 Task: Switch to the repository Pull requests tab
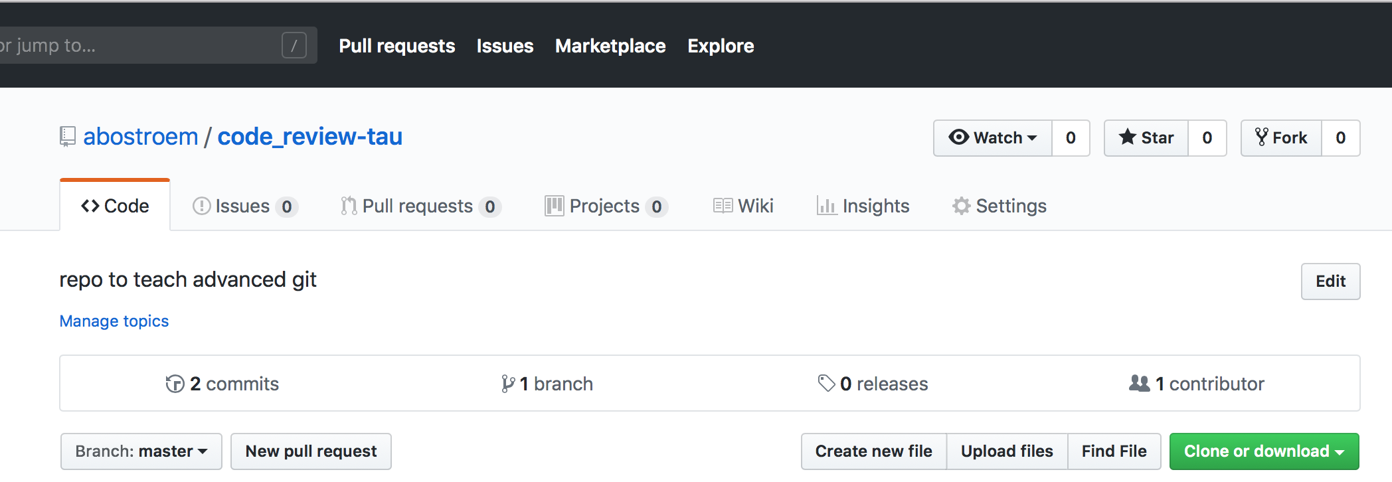pos(420,206)
